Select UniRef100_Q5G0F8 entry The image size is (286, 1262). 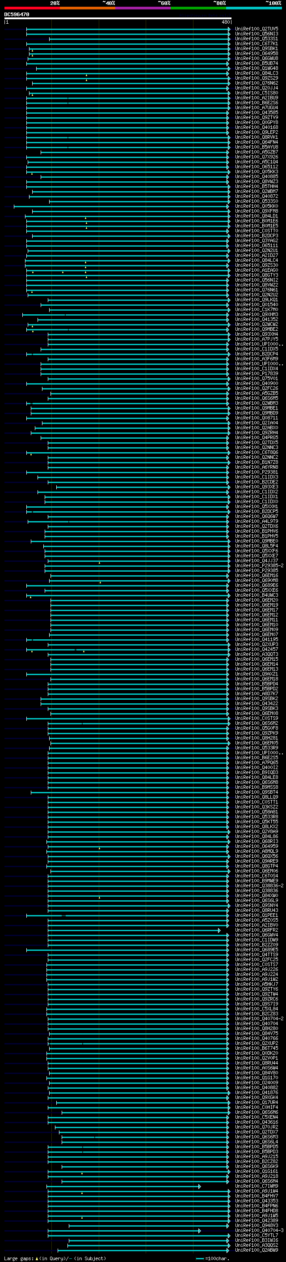(256, 728)
